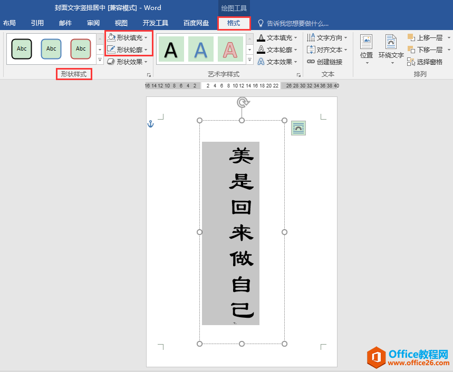Open Shape Effects (形状效果) menu
Viewport: 453px width, 372px height.
click(x=126, y=62)
